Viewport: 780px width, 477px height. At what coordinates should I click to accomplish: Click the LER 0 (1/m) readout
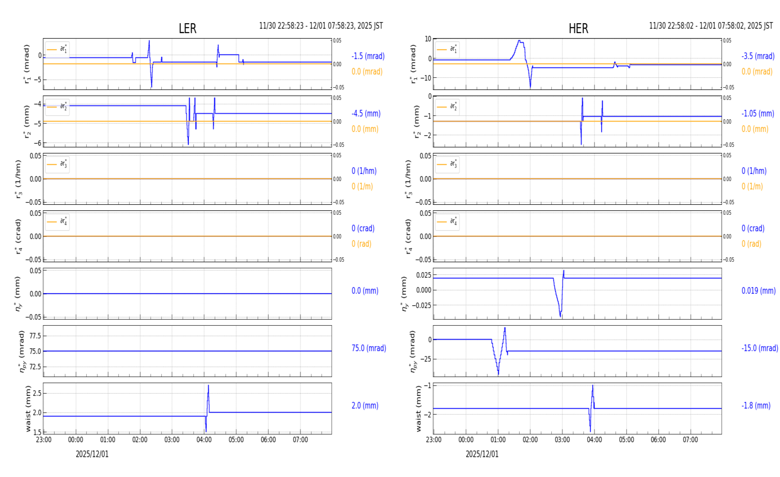362,187
